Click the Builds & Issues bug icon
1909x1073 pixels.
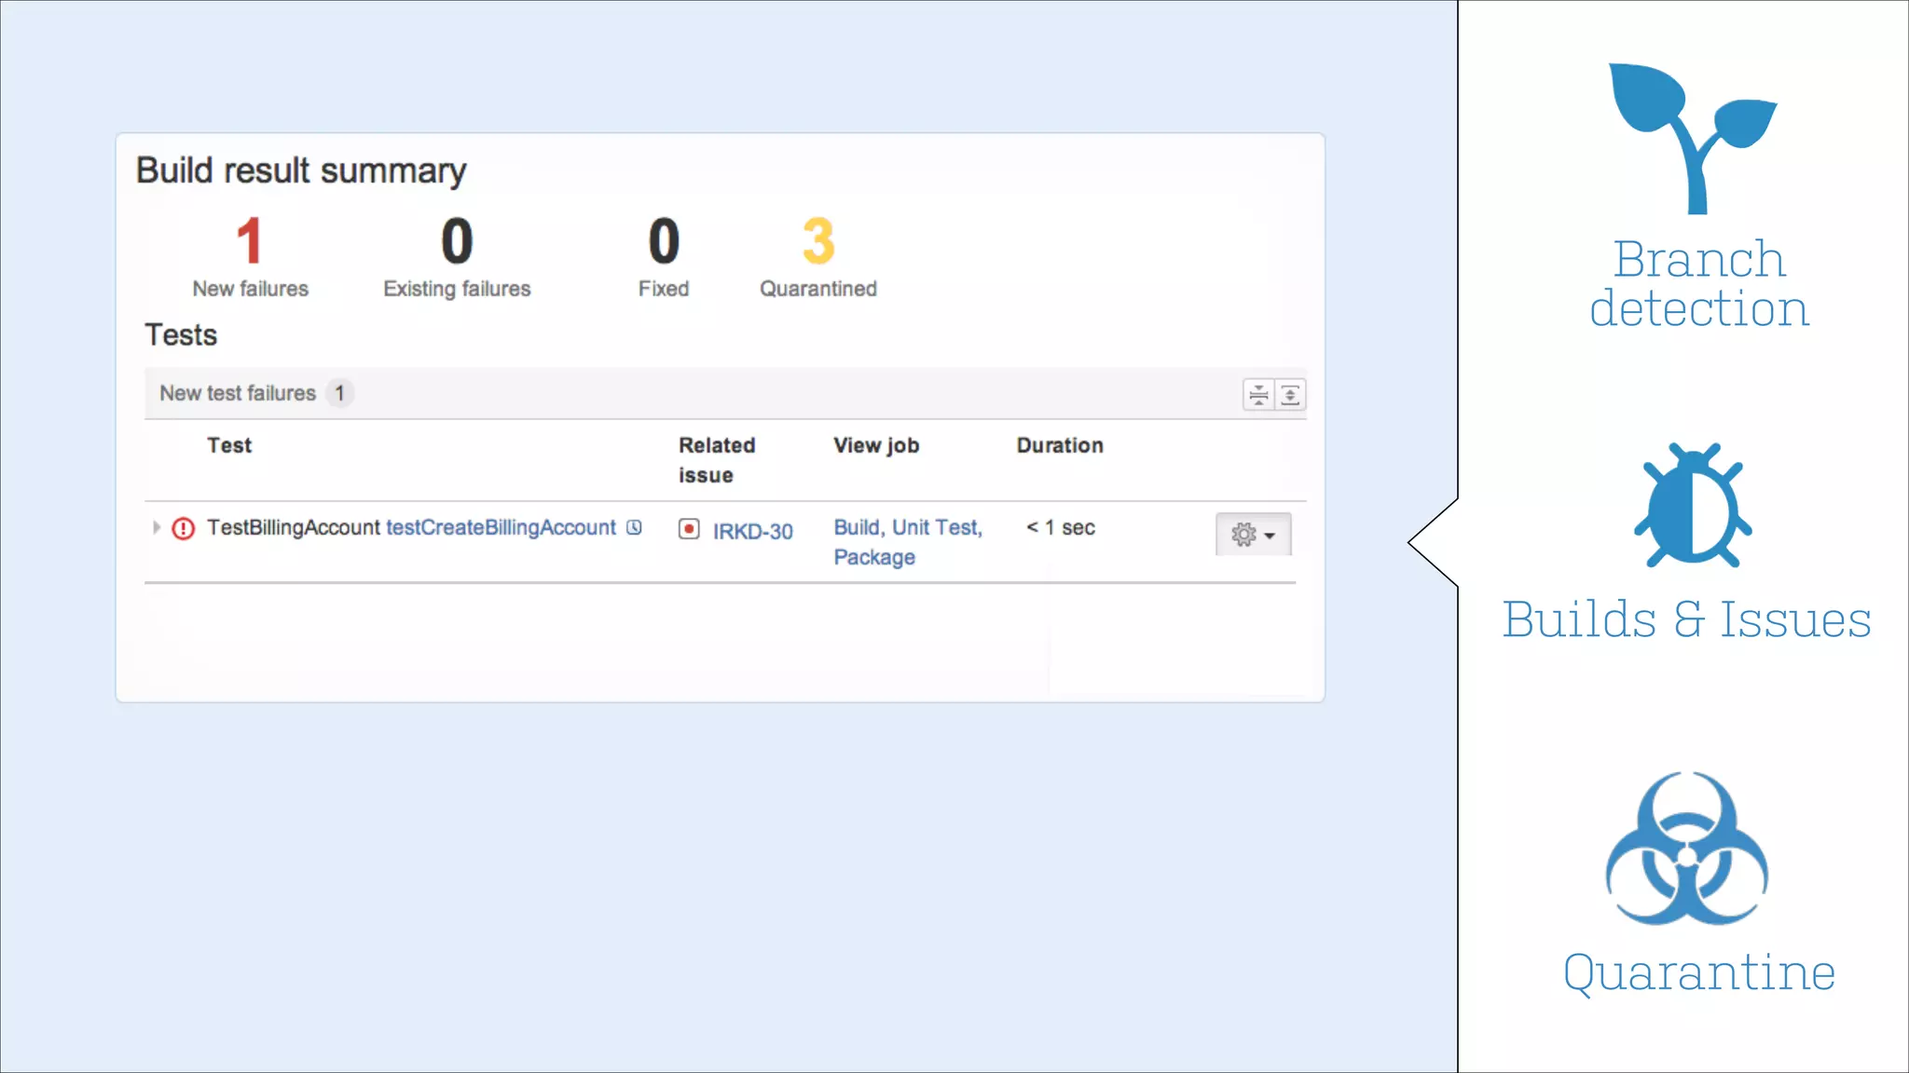(1693, 505)
